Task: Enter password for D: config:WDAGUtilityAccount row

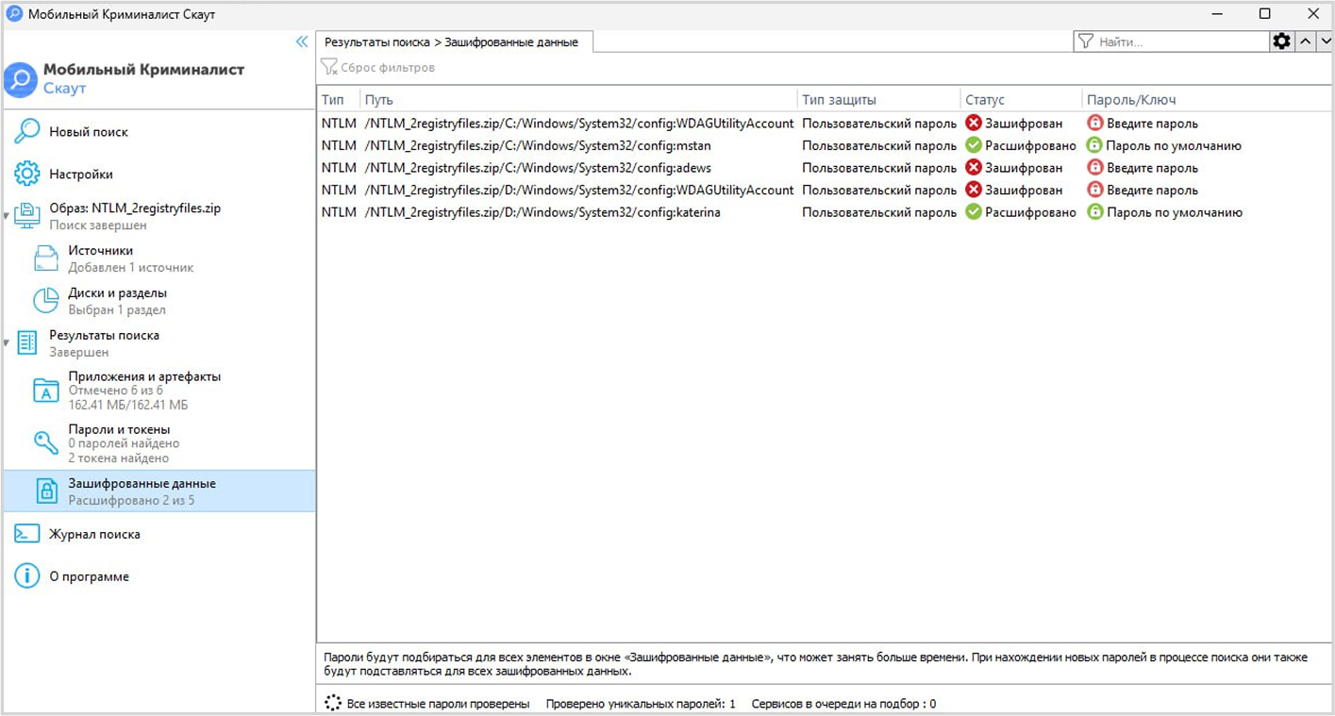Action: (1153, 191)
